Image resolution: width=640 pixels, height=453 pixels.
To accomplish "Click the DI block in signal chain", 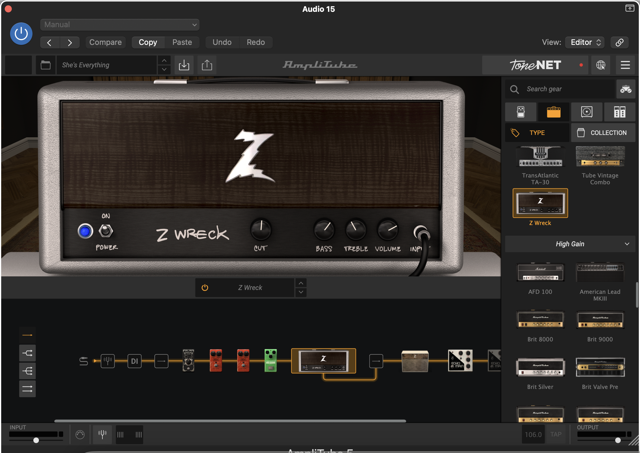I will [135, 361].
